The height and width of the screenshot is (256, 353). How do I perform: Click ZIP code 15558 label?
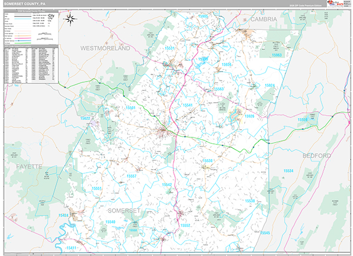click(x=133, y=230)
